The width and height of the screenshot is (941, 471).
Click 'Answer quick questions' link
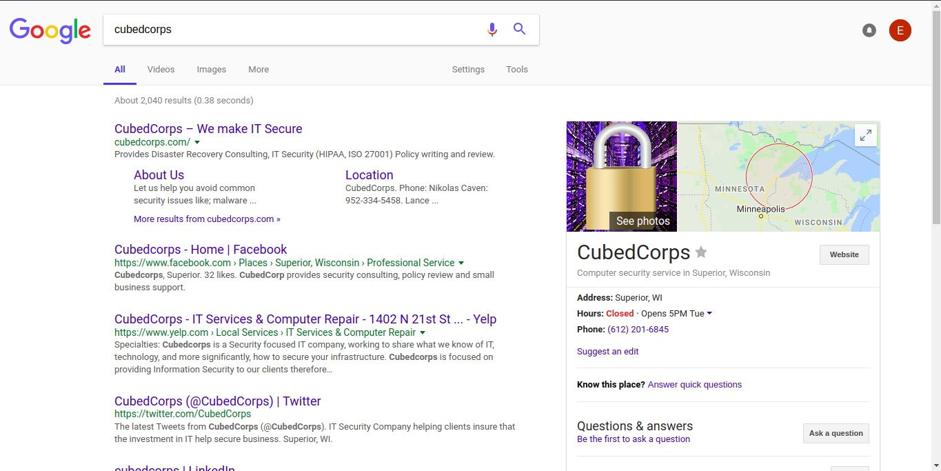coord(695,385)
